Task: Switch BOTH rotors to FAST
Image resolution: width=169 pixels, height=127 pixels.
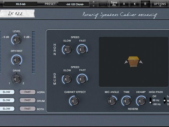Action: point(27,109)
